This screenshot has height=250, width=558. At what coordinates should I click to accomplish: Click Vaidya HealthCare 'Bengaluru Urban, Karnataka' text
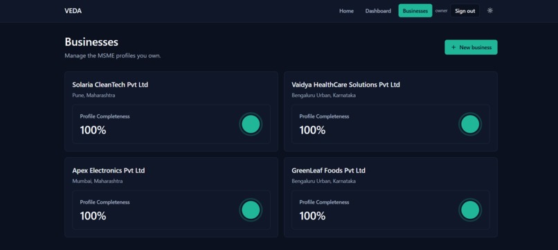[323, 96]
